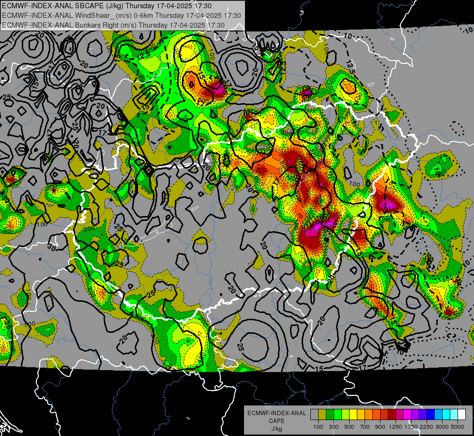Click the 100 legend value
Screen dimensions: 474x436
point(318,427)
